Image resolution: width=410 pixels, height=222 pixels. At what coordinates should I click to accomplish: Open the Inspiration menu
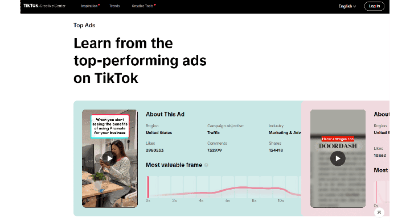(90, 6)
